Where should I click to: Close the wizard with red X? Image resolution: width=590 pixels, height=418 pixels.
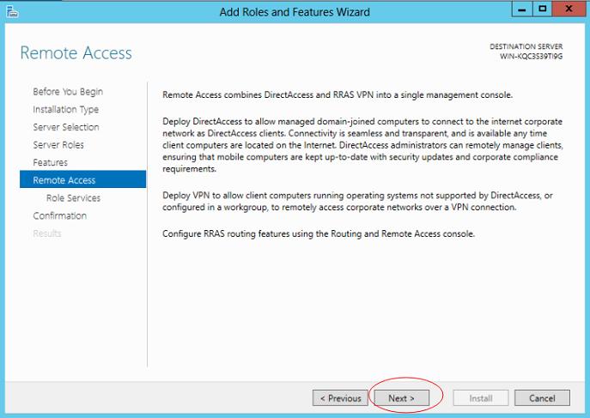pos(568,10)
